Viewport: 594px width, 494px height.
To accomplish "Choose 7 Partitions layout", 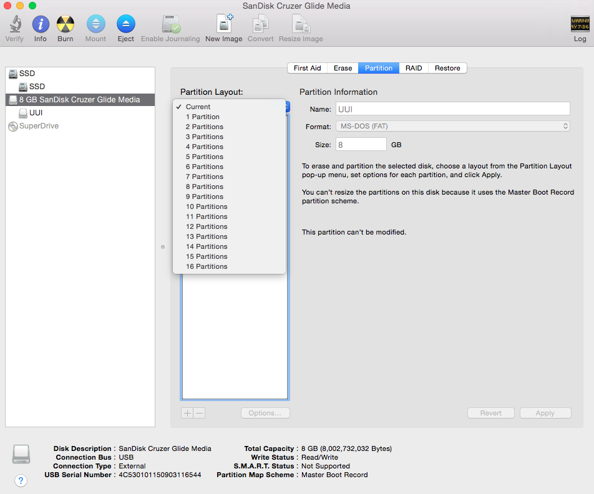I will (x=229, y=177).
